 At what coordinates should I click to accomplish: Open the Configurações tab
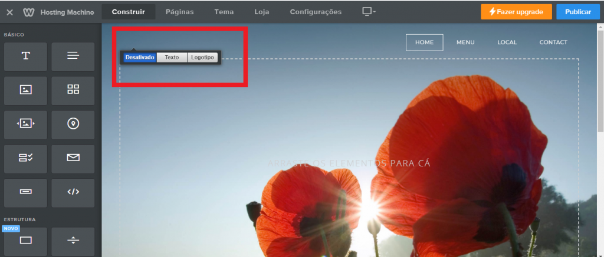click(316, 12)
